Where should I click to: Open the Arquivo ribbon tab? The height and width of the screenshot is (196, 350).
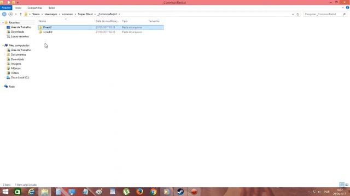point(6,8)
